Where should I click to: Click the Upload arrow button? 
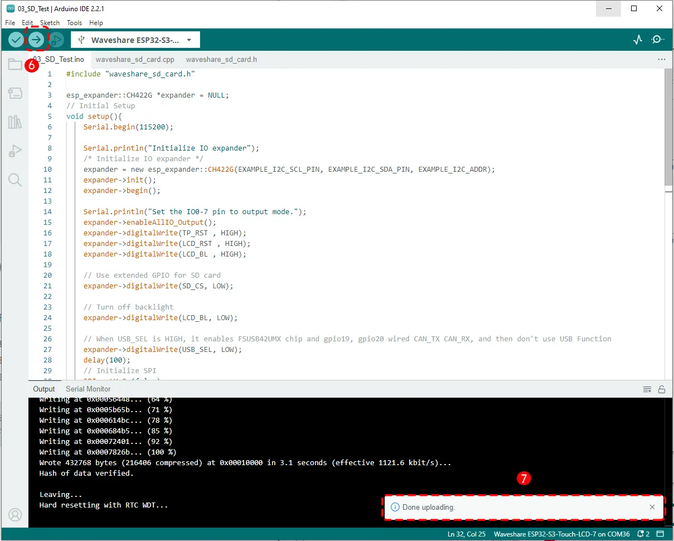36,40
